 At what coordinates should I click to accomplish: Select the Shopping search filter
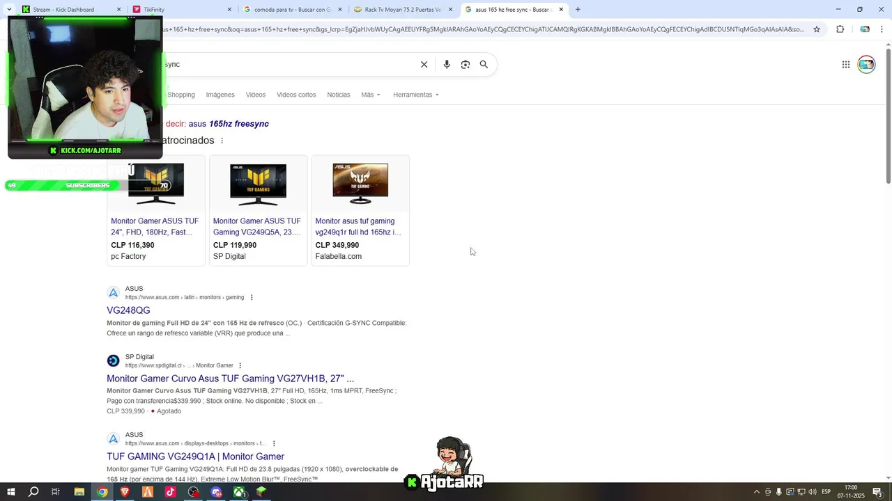(x=181, y=95)
